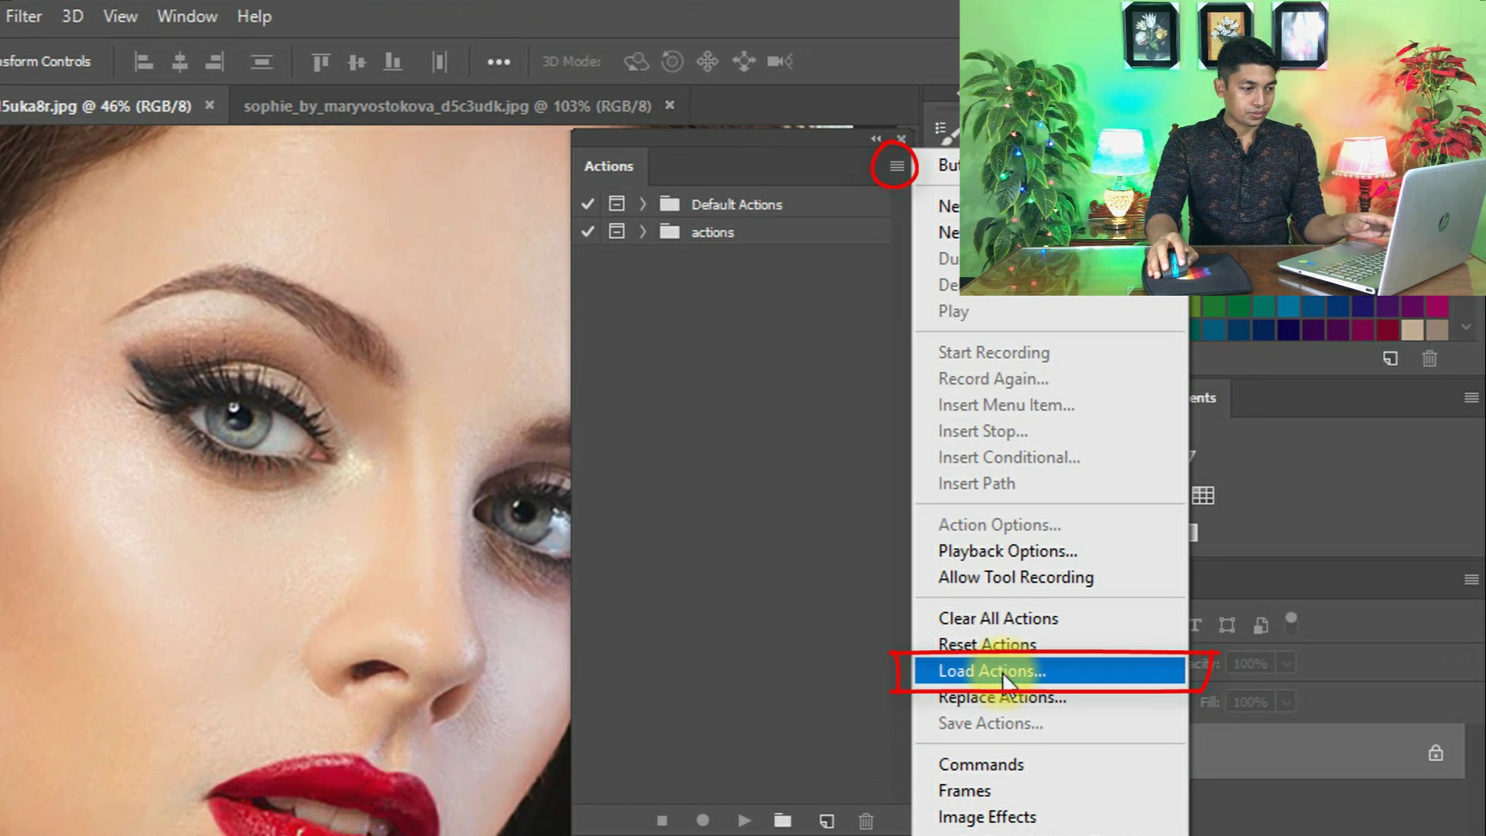The image size is (1486, 836).
Task: Expand swatches with the down chevron
Action: [x=1466, y=327]
